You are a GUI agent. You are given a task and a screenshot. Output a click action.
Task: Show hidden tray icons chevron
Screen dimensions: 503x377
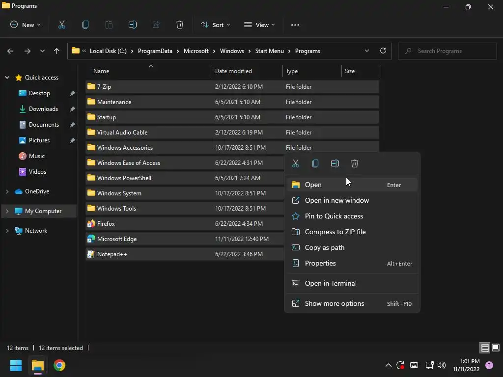coord(388,365)
